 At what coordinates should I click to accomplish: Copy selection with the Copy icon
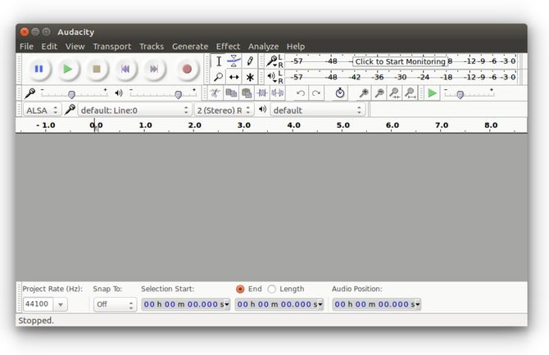pos(231,93)
